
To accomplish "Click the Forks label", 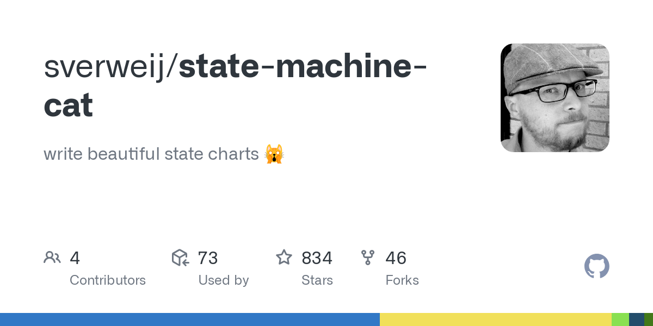I will coord(402,280).
